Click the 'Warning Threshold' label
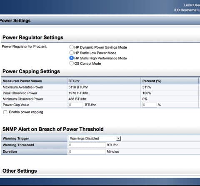Image resolution: width=200 pixels, height=186 pixels. pyautogui.click(x=18, y=145)
